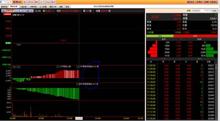Open the 籌碼K線 tab
This screenshot has width=220, height=121.
[4, 7]
